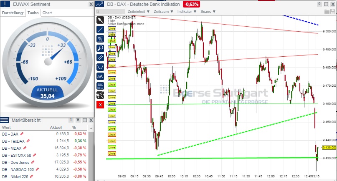
Task: Open the Buy/Sell order tool
Action: (100, 86)
